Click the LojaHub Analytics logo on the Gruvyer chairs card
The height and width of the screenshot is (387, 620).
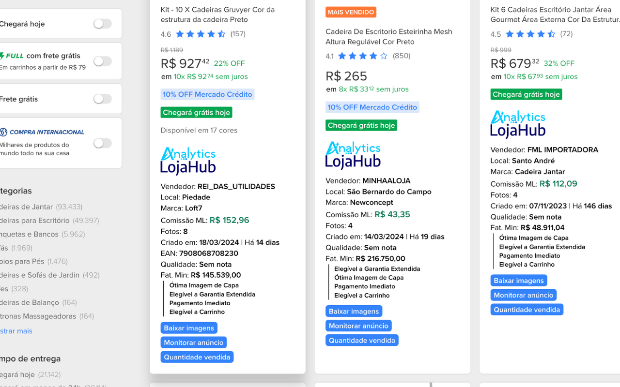tap(188, 160)
